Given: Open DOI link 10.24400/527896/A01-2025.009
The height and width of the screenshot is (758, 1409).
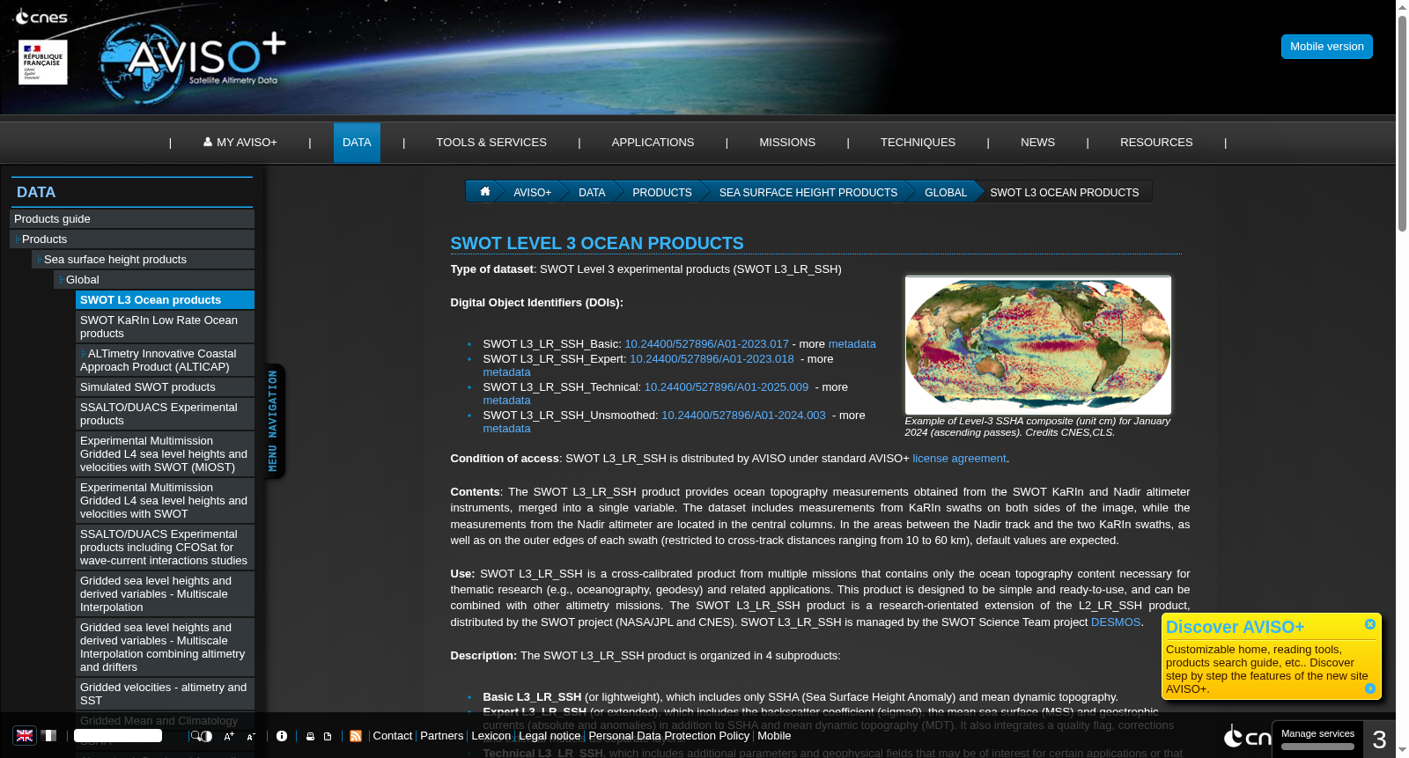Looking at the screenshot, I should tap(727, 387).
